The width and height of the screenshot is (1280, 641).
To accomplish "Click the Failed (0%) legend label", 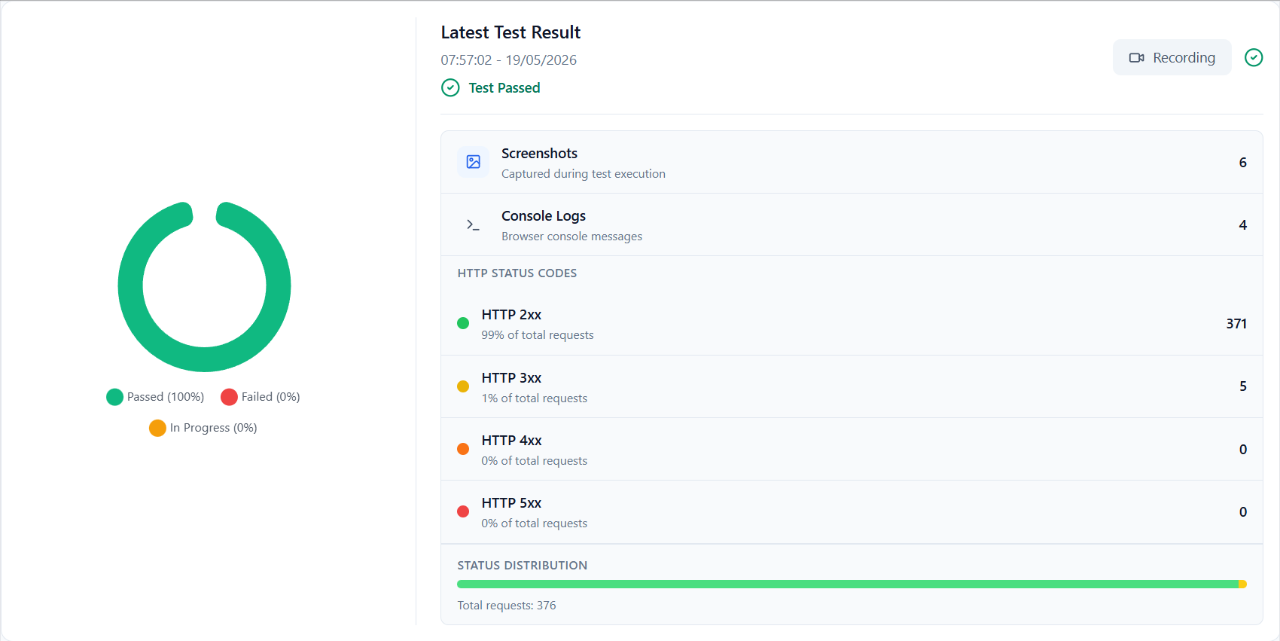I will pos(271,397).
